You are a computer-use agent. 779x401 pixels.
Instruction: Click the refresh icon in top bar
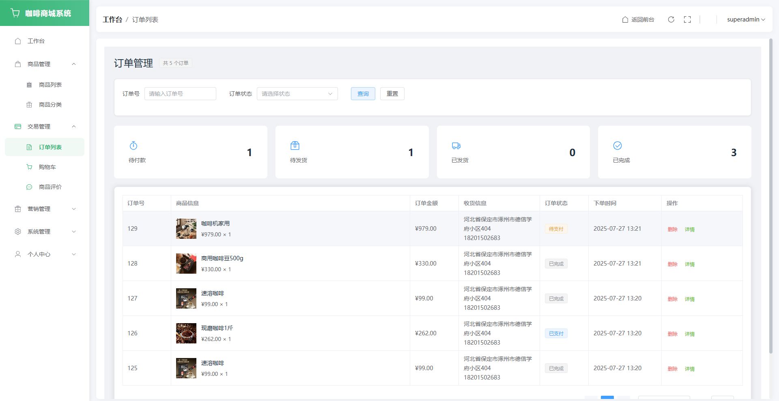[671, 19]
